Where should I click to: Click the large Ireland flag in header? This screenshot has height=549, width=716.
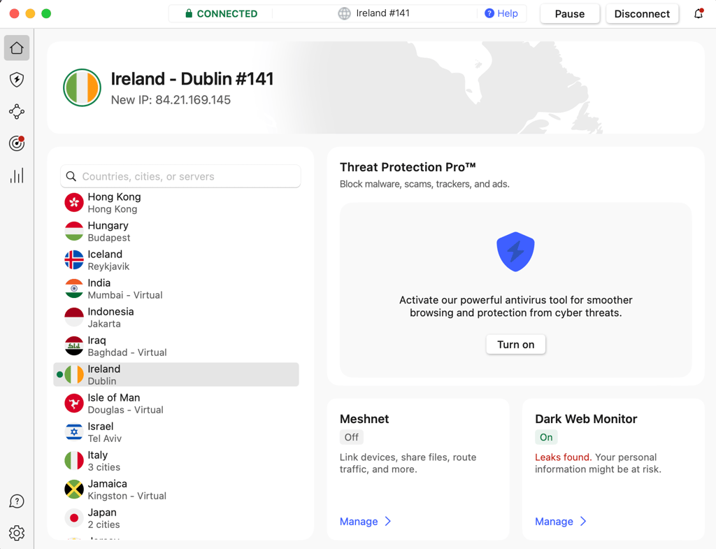coord(83,87)
